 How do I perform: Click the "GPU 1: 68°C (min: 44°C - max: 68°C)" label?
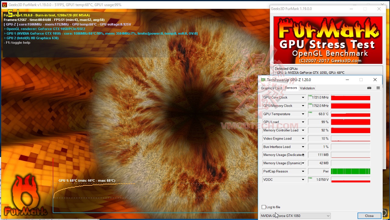click(x=87, y=180)
